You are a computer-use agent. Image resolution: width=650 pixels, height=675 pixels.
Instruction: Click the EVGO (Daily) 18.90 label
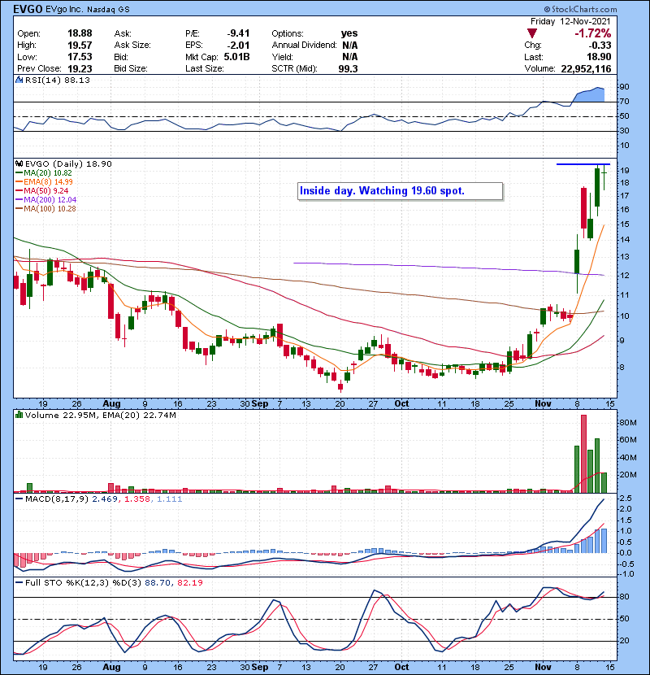[x=68, y=164]
